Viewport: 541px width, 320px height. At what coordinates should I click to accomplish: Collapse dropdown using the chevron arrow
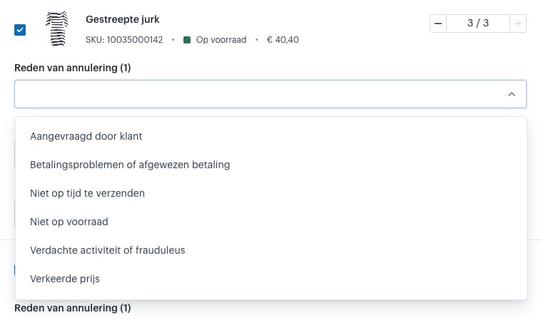point(512,94)
